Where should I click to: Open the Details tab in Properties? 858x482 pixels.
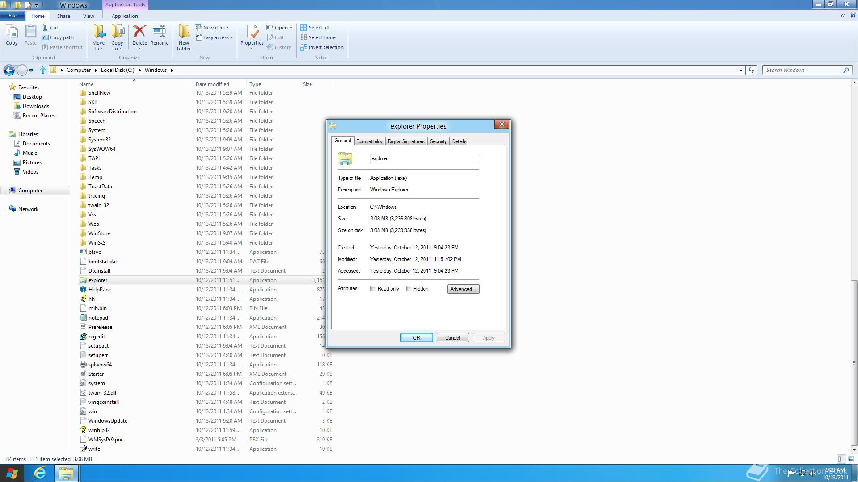pyautogui.click(x=459, y=141)
